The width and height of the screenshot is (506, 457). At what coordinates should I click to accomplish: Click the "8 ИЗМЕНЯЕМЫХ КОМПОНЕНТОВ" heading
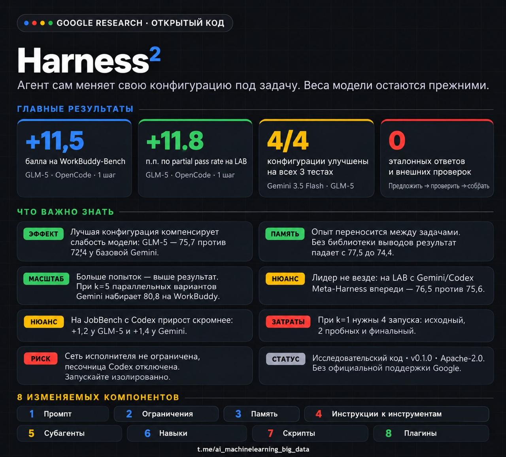(x=98, y=397)
